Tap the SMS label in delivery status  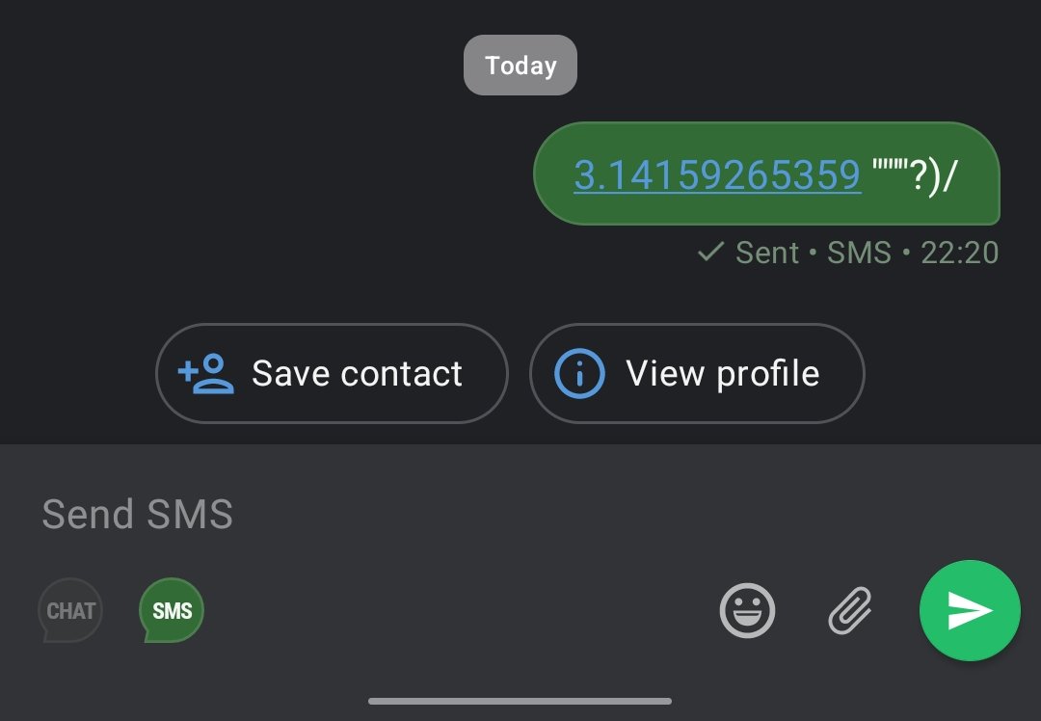click(x=859, y=253)
